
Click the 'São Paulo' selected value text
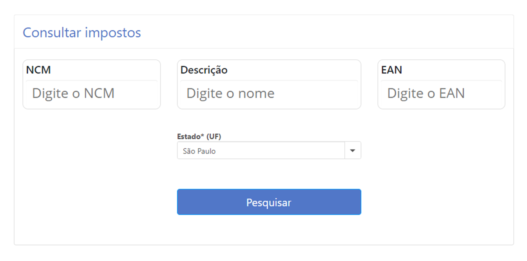pyautogui.click(x=199, y=151)
